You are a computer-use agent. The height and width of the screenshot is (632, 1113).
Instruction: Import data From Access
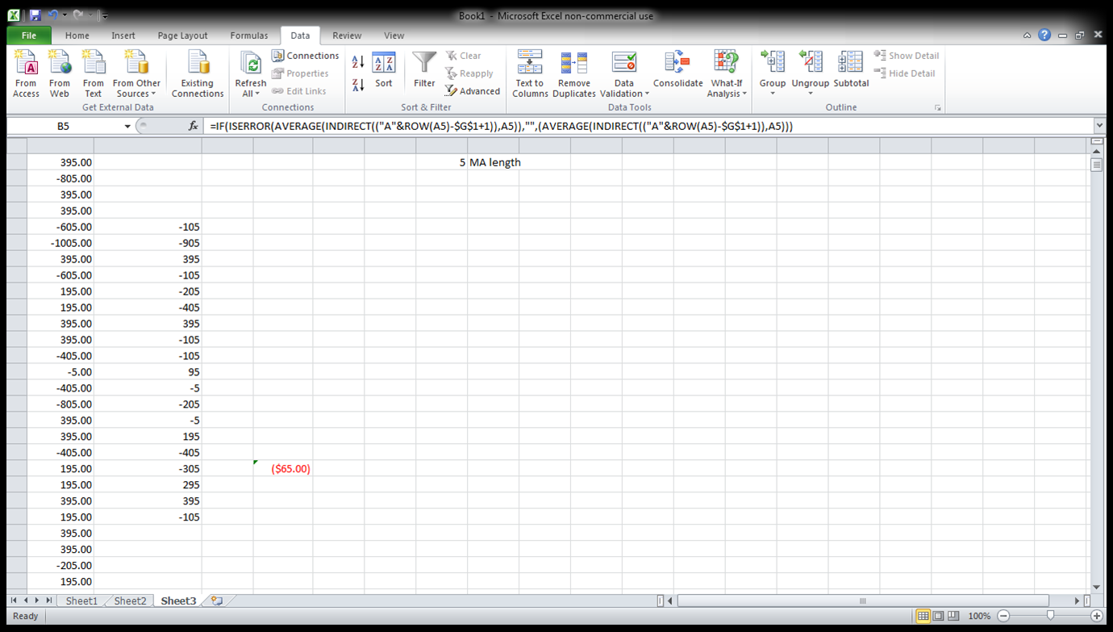coord(26,74)
